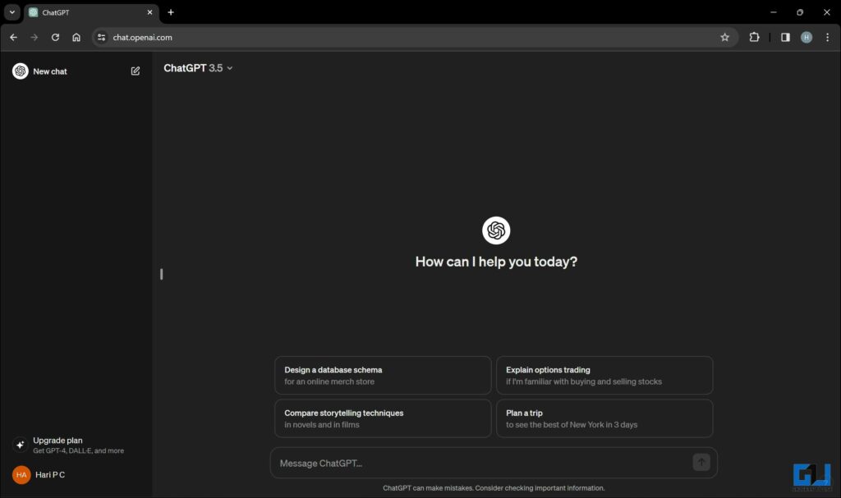Open the browser side panel icon
The image size is (841, 498).
(x=785, y=37)
